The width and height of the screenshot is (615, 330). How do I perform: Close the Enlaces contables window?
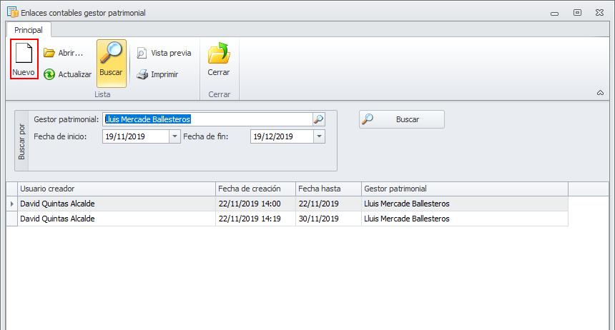pos(599,13)
